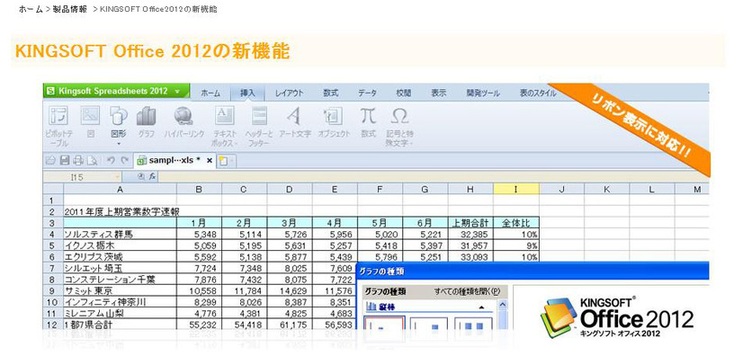This screenshot has width=743, height=356.
Task: Click the イクノス栃木 cell
Action: 120,245
